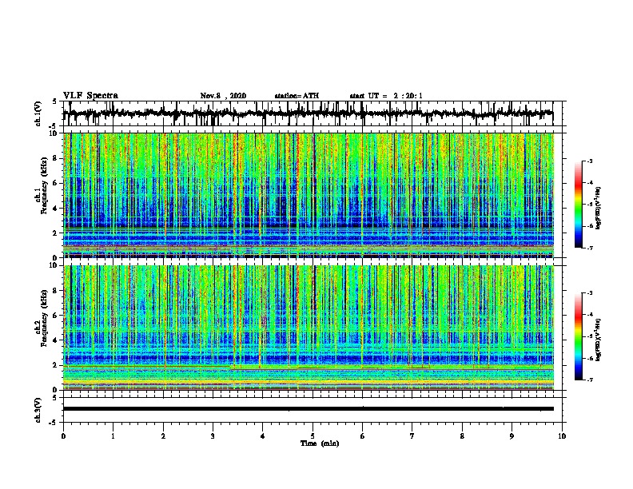The height and width of the screenshot is (489, 633).
Task: Click the ch.3(V) axis label
Action: tap(38, 410)
